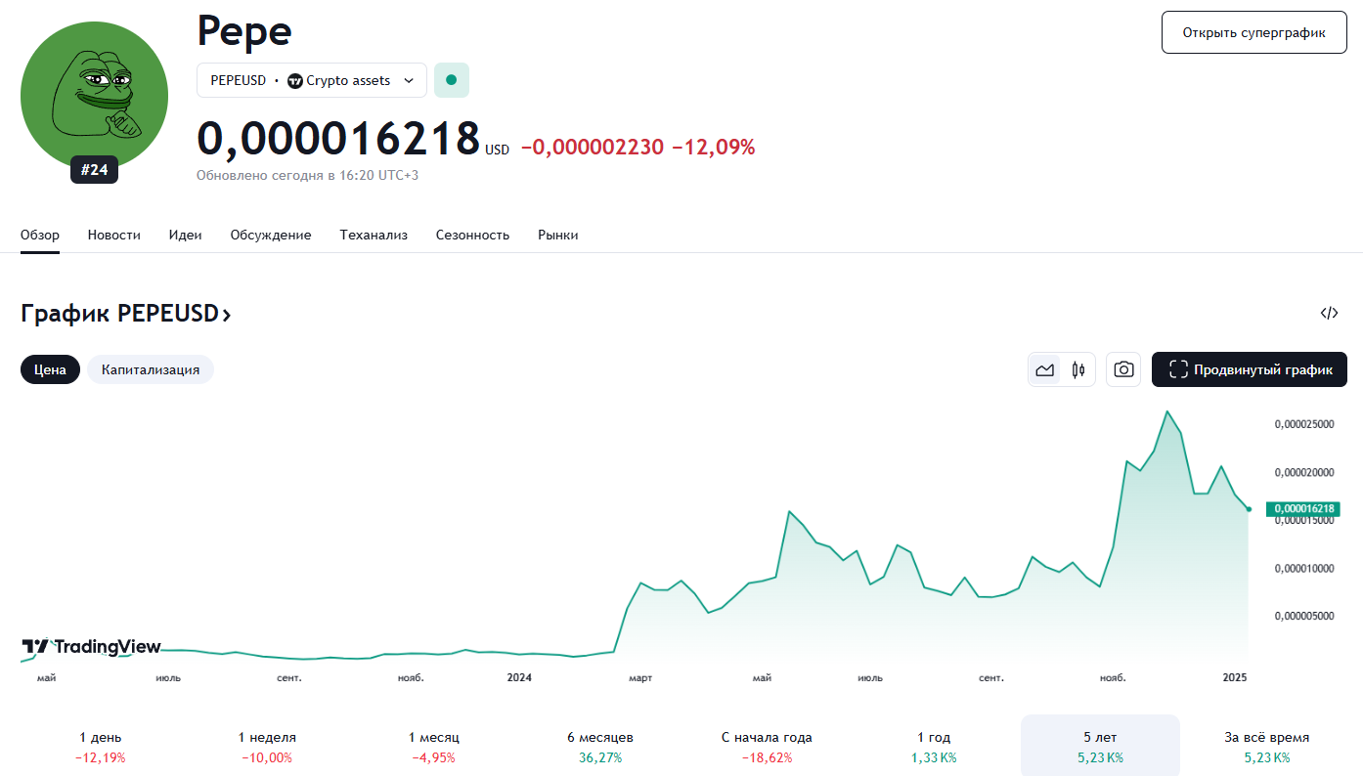
Task: Open the Продвинутый график advanced chart
Action: coord(1250,369)
